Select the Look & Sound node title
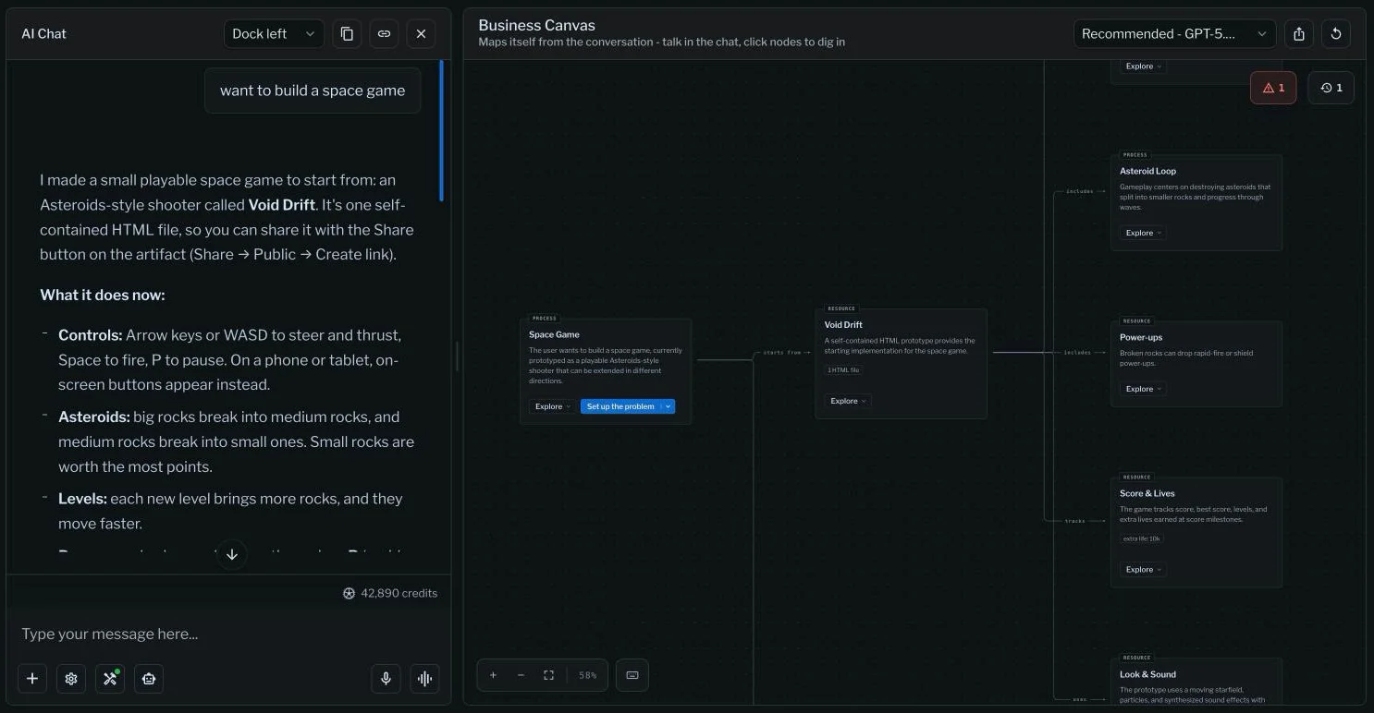Image resolution: width=1374 pixels, height=713 pixels. (1147, 674)
